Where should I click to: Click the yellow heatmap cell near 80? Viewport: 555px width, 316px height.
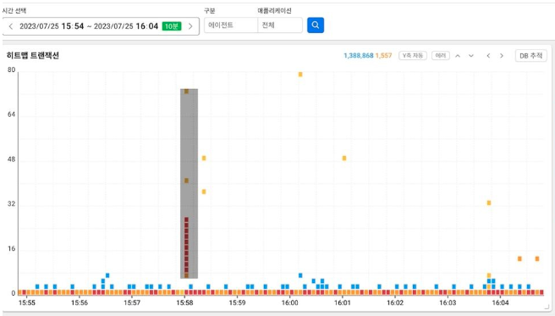click(300, 75)
